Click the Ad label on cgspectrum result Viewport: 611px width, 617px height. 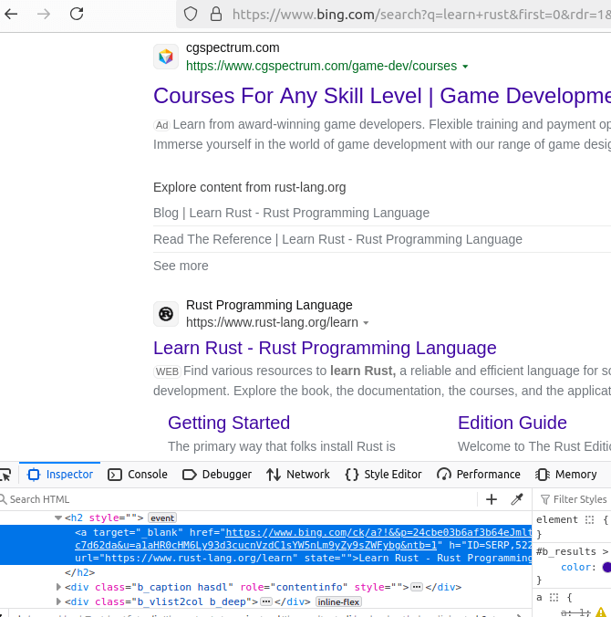(x=161, y=125)
